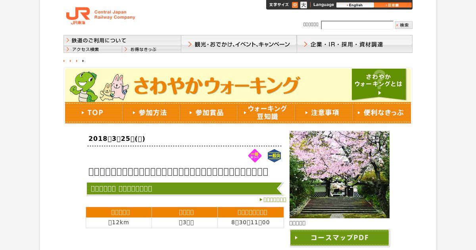Open 観光・おでかけ、イベント、キャンペーン menu
Viewport: 476px width, 250px height.
pyautogui.click(x=239, y=44)
